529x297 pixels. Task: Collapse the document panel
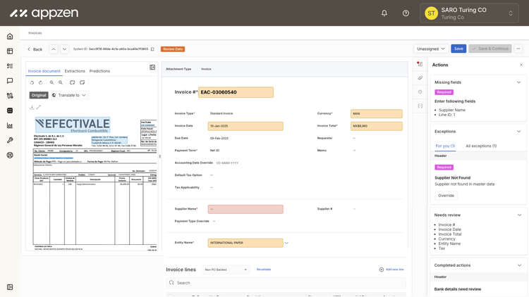pos(152,68)
